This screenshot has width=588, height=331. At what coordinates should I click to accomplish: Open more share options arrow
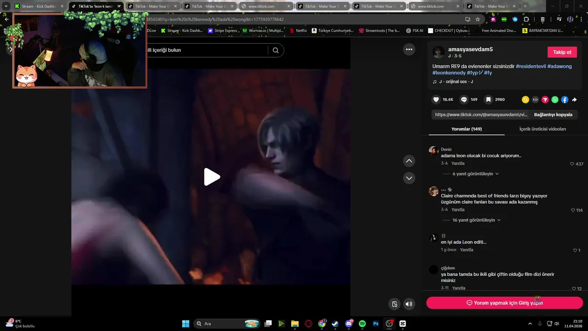point(574,99)
